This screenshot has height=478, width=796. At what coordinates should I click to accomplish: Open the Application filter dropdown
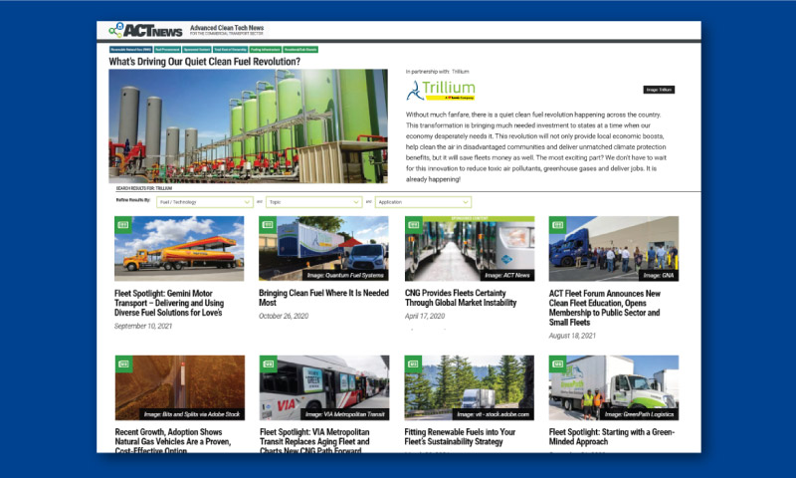click(423, 202)
